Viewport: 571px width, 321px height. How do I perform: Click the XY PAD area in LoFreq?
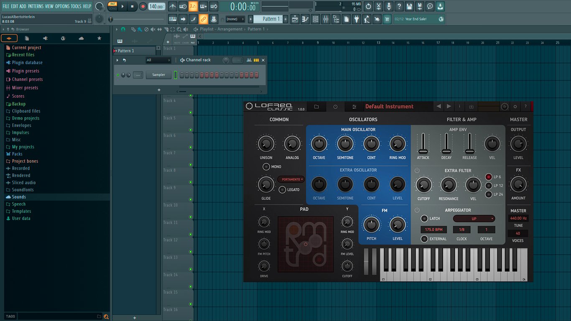coord(306,244)
